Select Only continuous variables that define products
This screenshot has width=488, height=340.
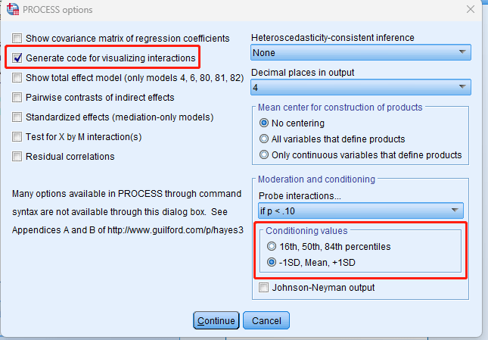[264, 154]
